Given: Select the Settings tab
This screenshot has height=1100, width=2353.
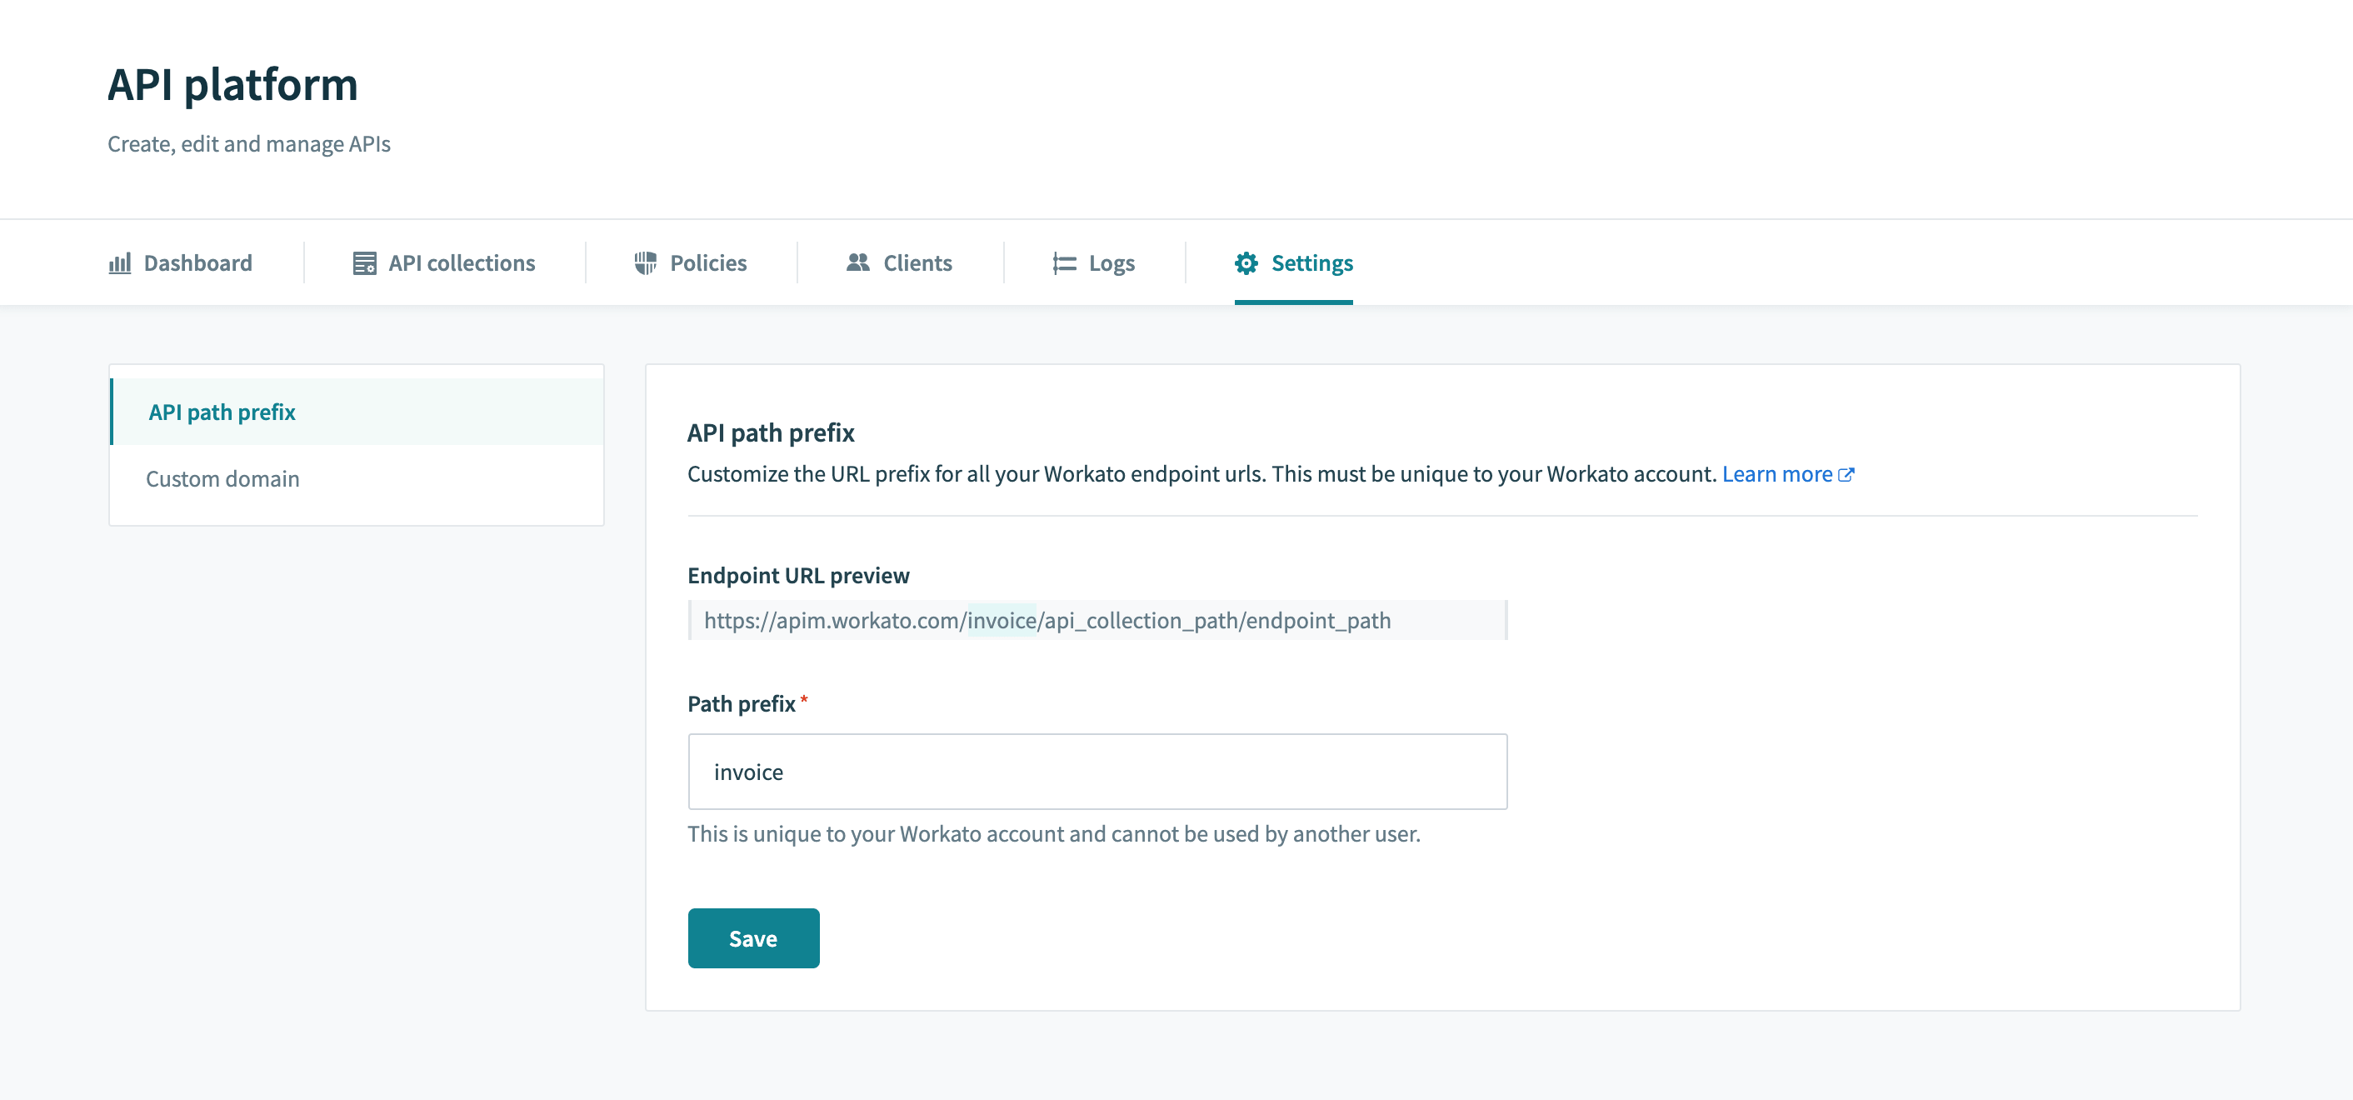Looking at the screenshot, I should click(x=1311, y=263).
